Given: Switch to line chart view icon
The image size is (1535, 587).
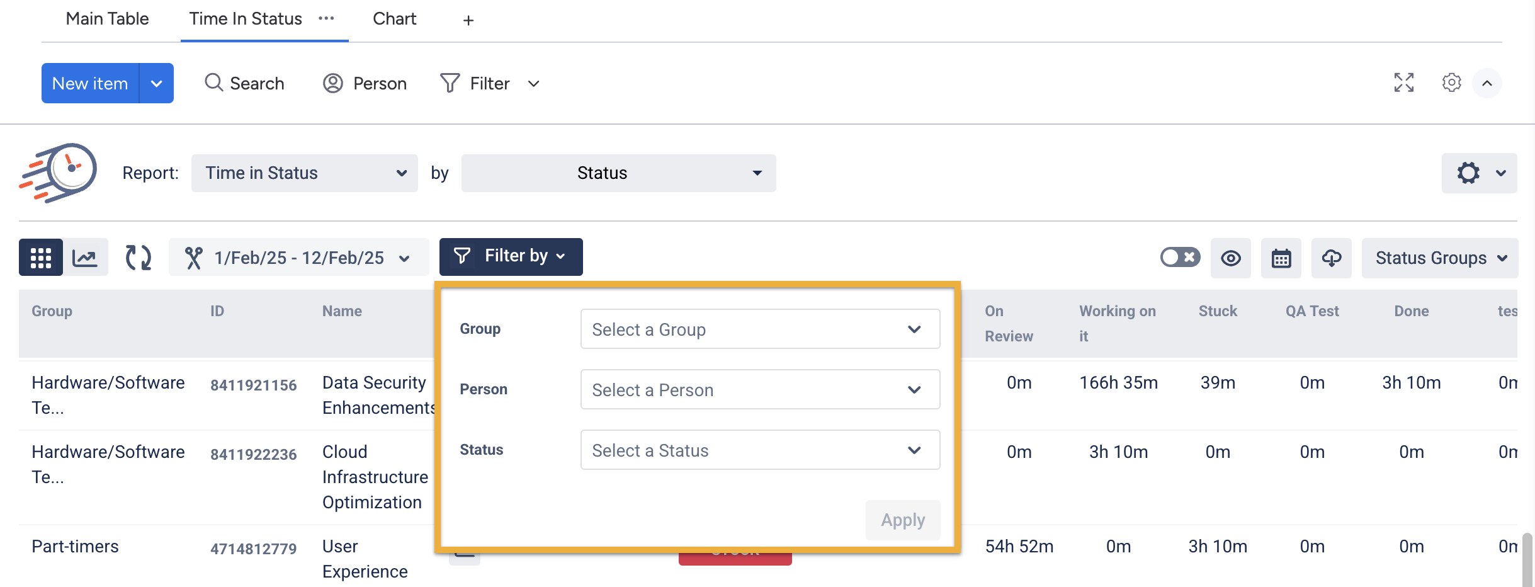Looking at the screenshot, I should point(85,258).
